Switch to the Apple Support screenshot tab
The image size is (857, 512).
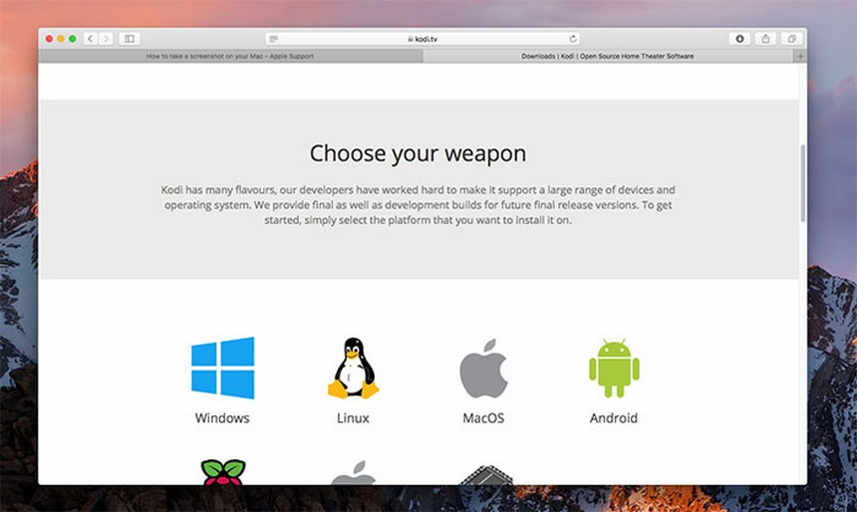[x=230, y=57]
